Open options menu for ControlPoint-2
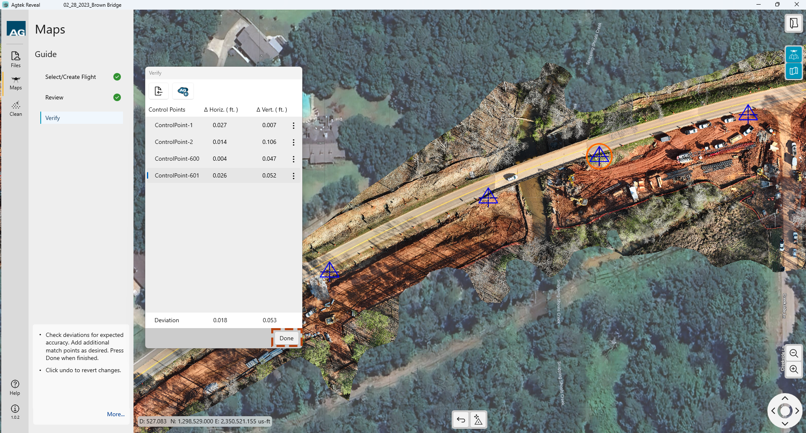This screenshot has width=806, height=433. [293, 142]
